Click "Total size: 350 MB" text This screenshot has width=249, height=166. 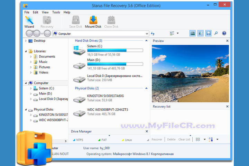pos(100,80)
